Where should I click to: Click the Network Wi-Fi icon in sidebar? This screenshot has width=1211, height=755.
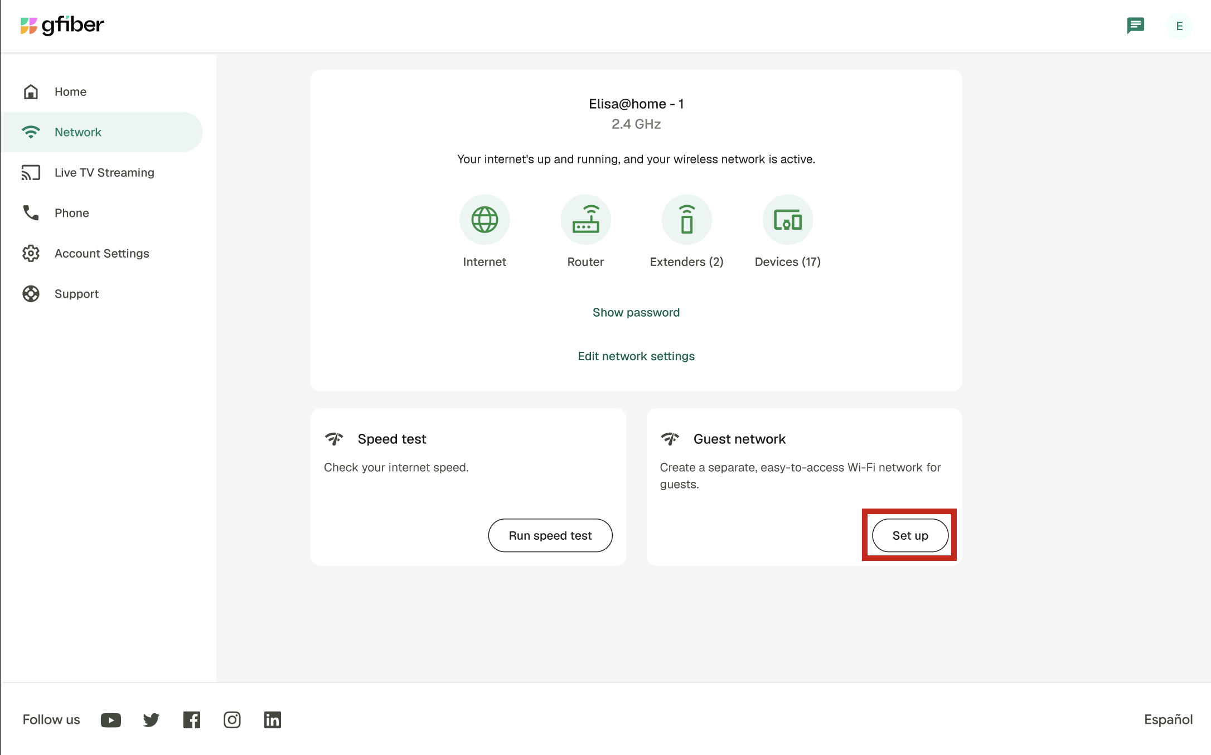(31, 132)
